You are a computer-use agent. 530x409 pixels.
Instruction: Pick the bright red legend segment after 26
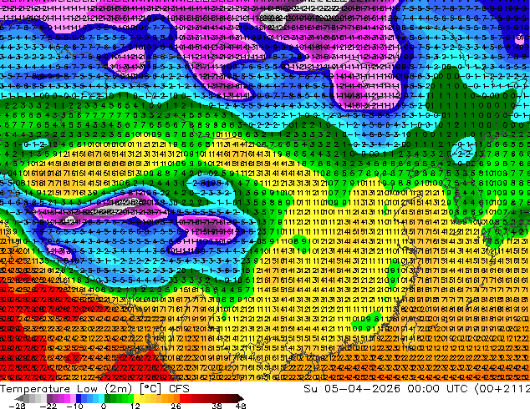pos(182,398)
